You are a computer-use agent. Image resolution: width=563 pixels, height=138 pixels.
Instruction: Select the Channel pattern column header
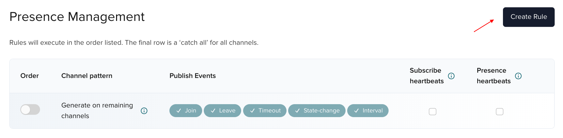[87, 76]
